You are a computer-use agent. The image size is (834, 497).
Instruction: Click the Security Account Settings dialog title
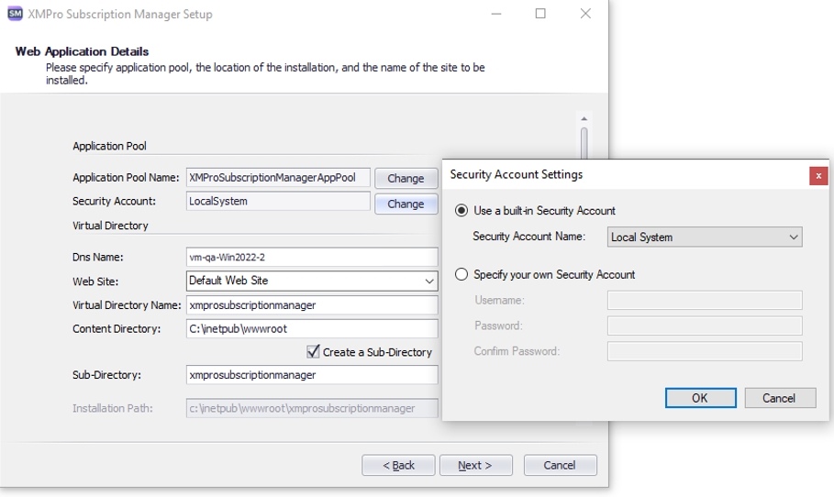[517, 174]
